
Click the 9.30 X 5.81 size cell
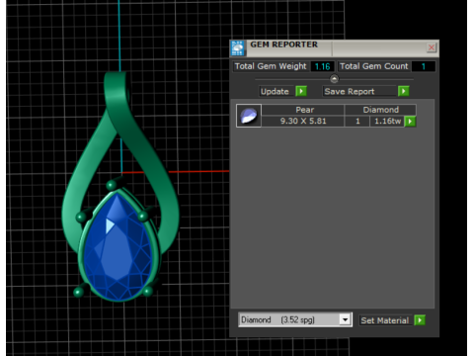[x=303, y=121]
